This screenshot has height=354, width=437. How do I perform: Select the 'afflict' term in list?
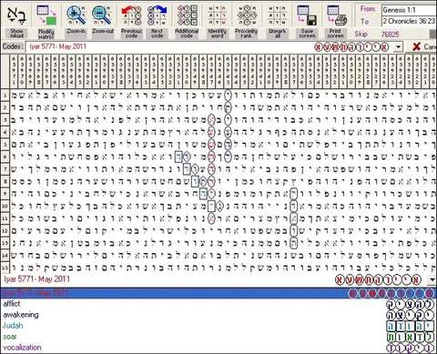click(x=12, y=304)
